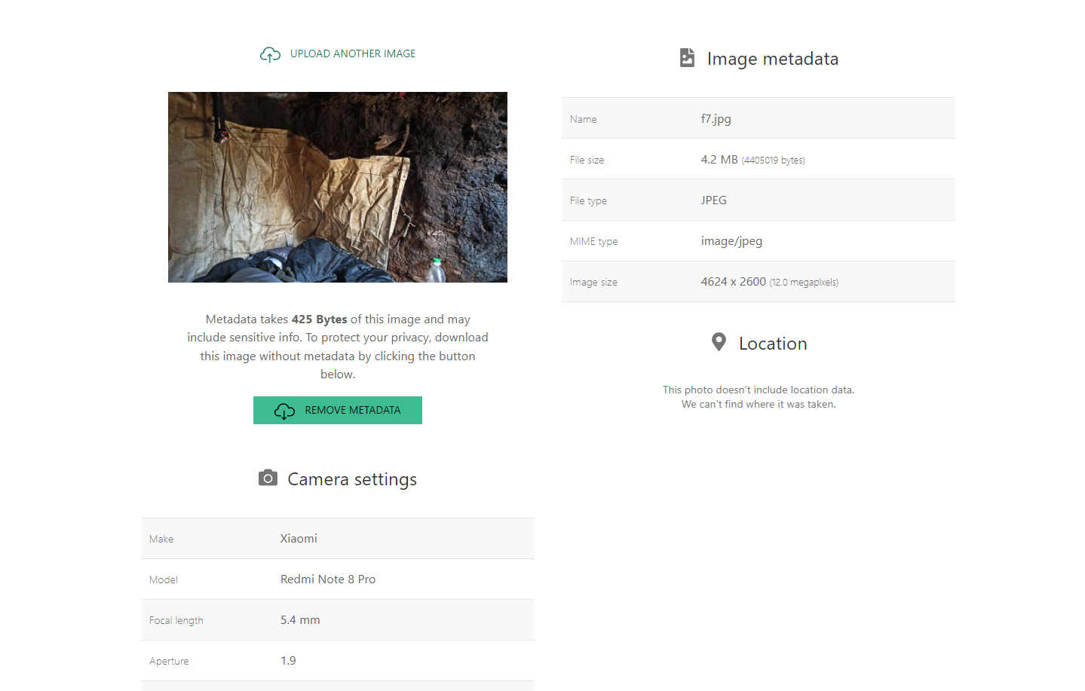Select the 1.9 aperture value
Image resolution: width=1085 pixels, height=691 pixels.
coord(288,661)
